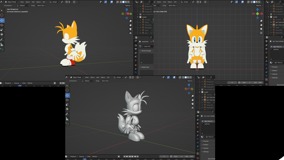Enable auto keying in the bottom timeline

(x=119, y=157)
